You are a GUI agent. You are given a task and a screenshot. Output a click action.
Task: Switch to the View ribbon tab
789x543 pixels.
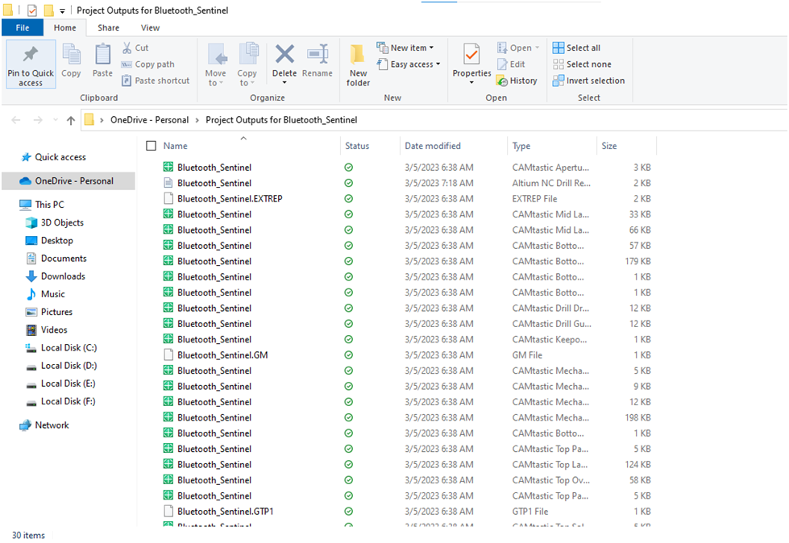pyautogui.click(x=150, y=27)
